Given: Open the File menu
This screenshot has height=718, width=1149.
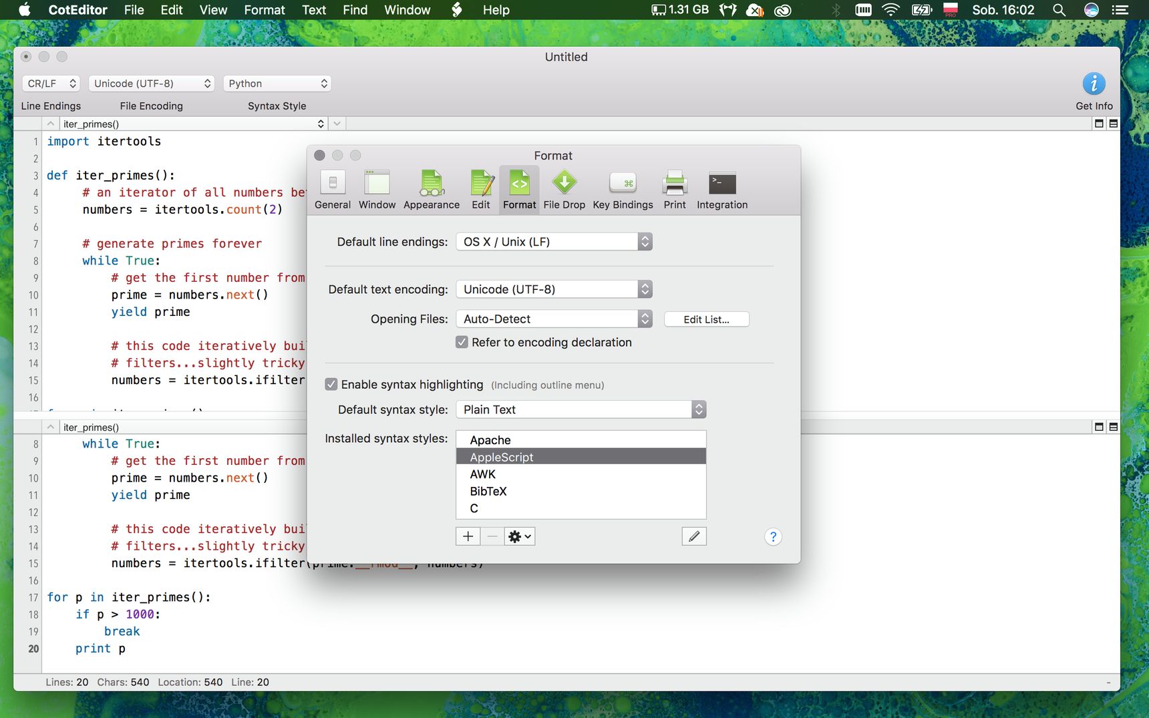Looking at the screenshot, I should coord(134,10).
